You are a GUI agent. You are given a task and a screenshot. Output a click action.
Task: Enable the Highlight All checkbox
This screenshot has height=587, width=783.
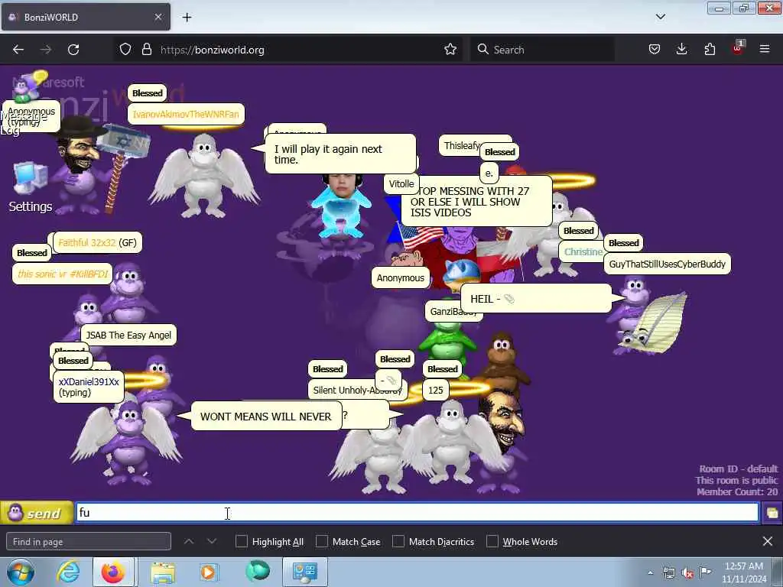click(241, 542)
